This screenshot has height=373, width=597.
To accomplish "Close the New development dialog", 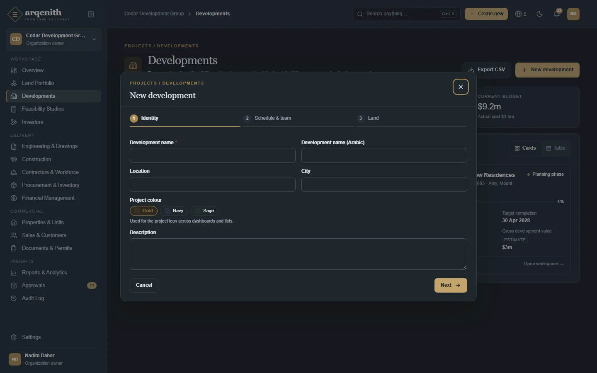I will click(461, 87).
